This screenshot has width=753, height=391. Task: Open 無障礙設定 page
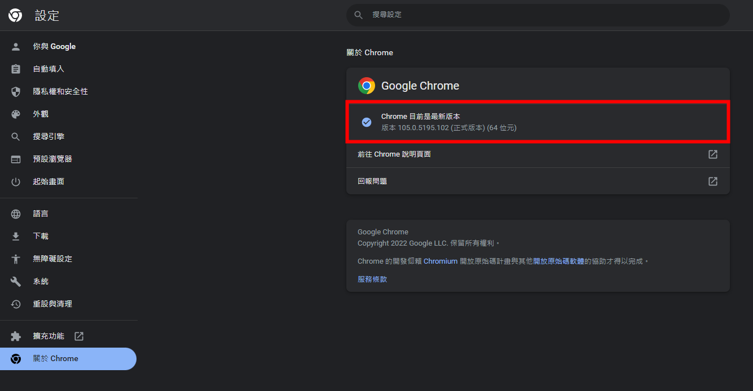[68, 259]
